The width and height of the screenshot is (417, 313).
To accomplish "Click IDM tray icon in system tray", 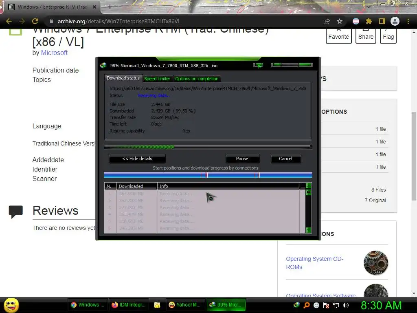I will coord(296,305).
